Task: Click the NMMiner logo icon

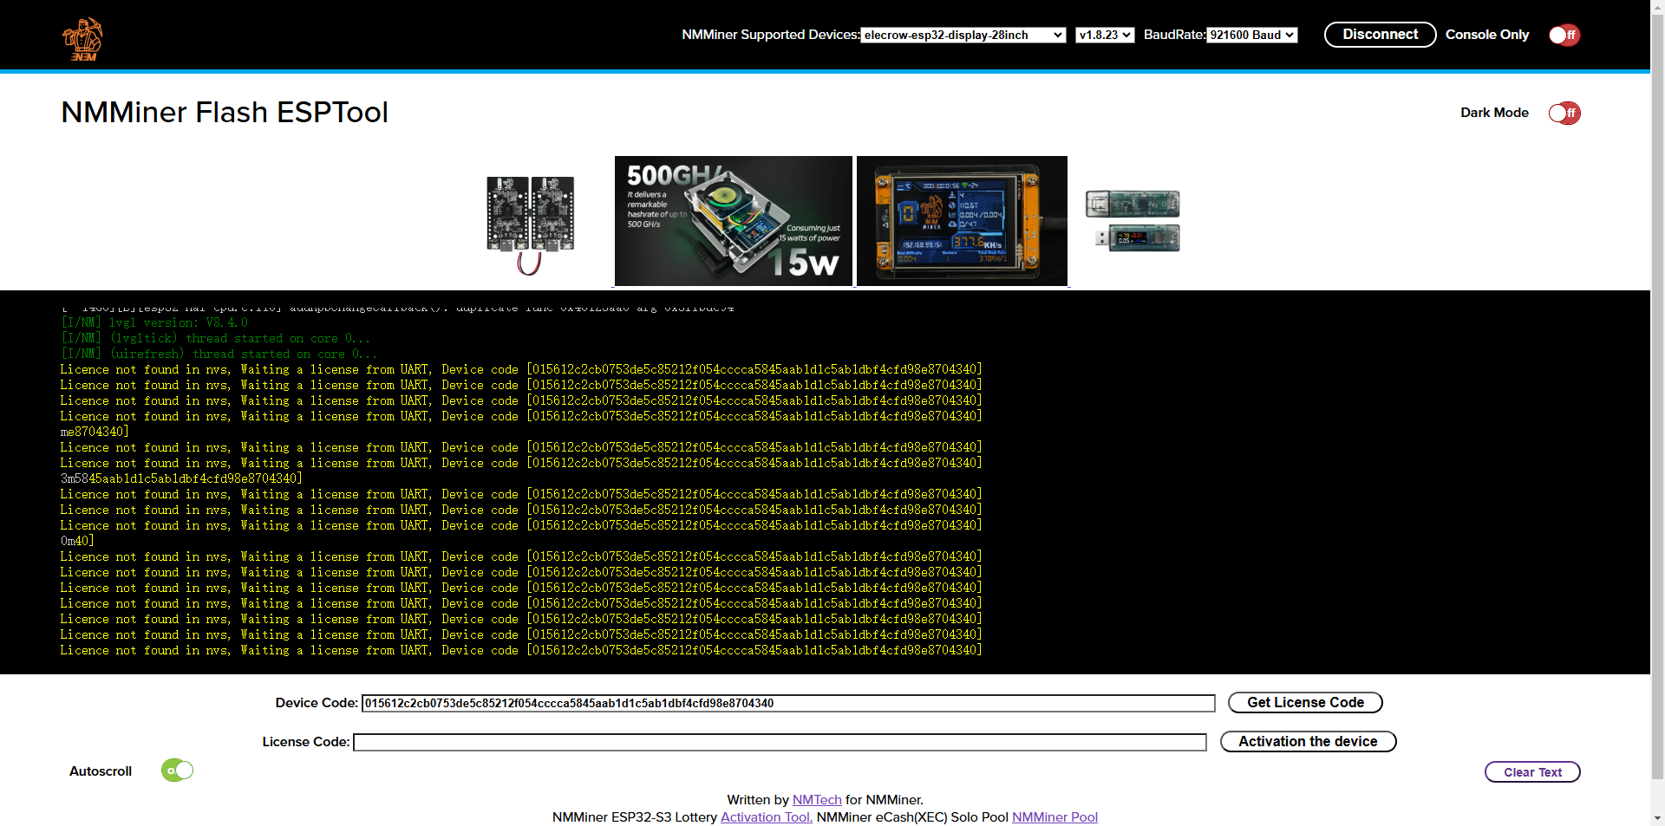Action: click(82, 39)
